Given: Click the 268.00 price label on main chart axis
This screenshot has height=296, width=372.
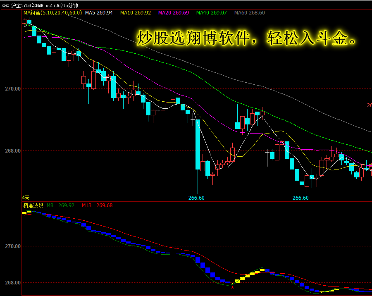Looking at the screenshot, I should pyautogui.click(x=13, y=151).
